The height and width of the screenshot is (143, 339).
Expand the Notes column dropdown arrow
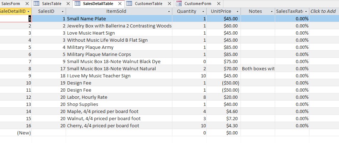pos(272,11)
